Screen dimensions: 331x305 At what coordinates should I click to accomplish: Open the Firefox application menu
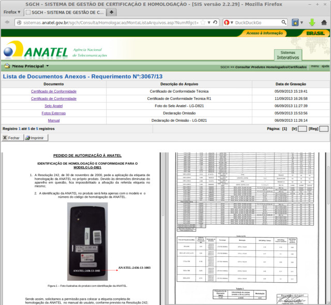pyautogui.click(x=12, y=11)
